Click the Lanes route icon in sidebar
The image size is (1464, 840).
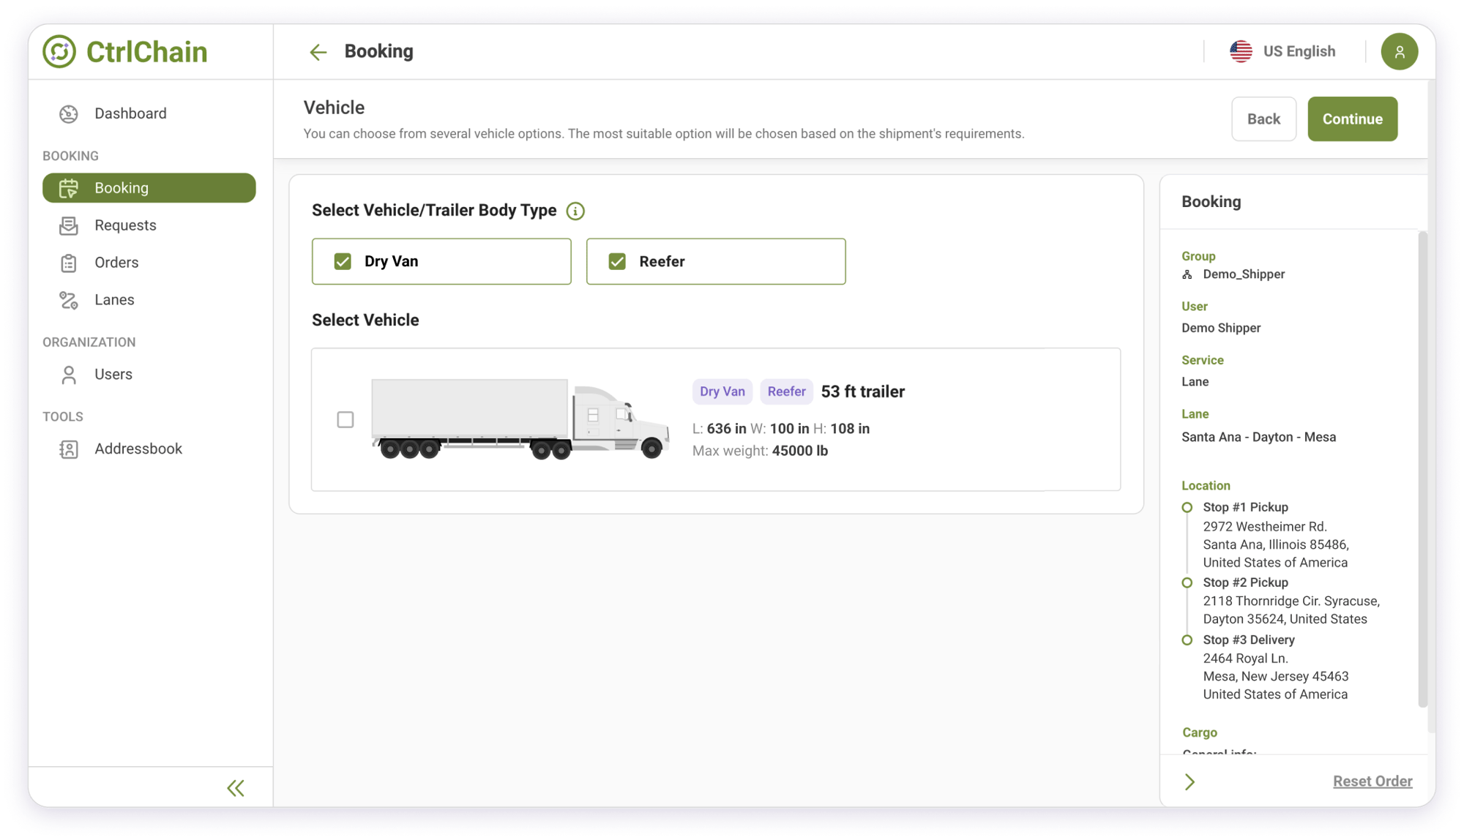69,300
